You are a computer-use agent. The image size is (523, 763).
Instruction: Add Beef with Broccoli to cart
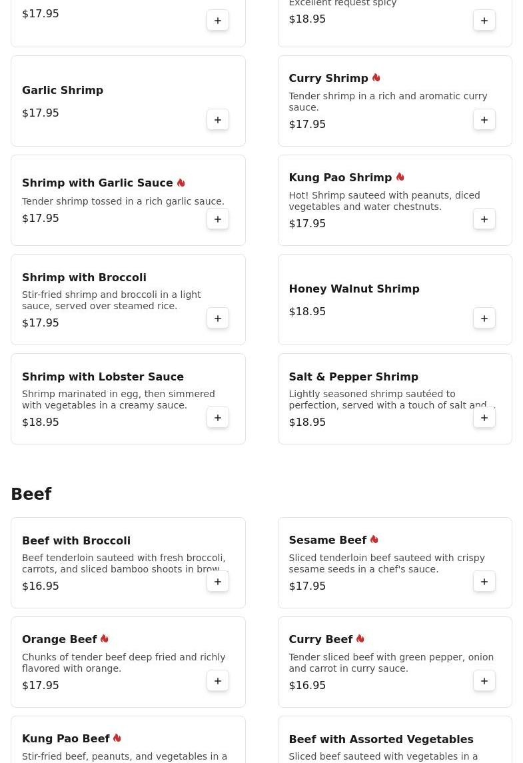[x=217, y=582]
